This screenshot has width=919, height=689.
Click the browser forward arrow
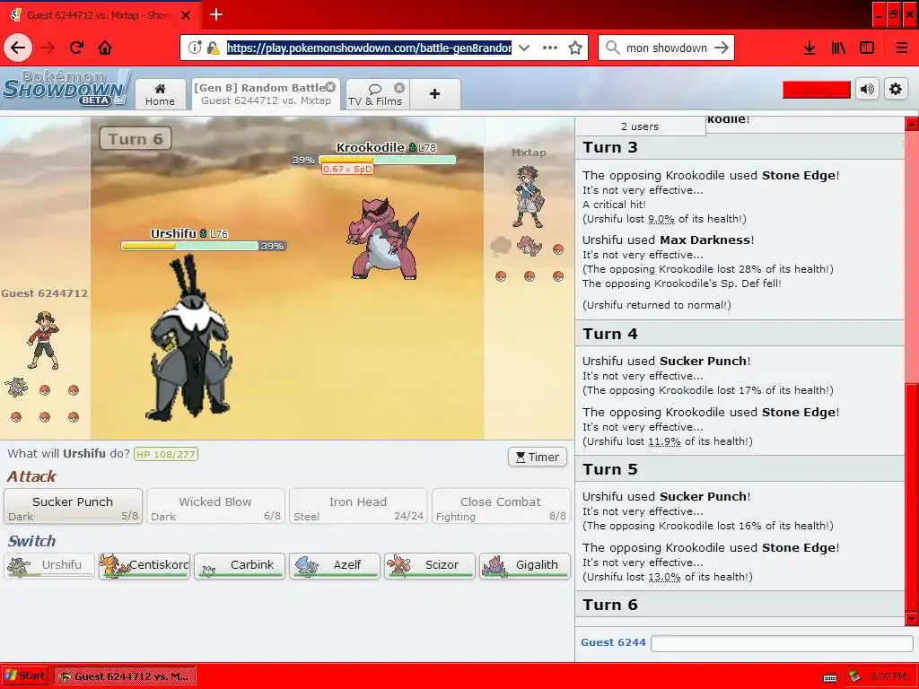pyautogui.click(x=48, y=48)
